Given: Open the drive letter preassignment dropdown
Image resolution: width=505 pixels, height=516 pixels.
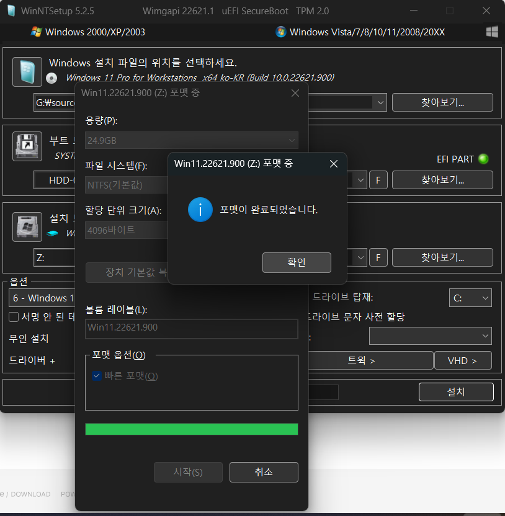Looking at the screenshot, I should coord(431,336).
